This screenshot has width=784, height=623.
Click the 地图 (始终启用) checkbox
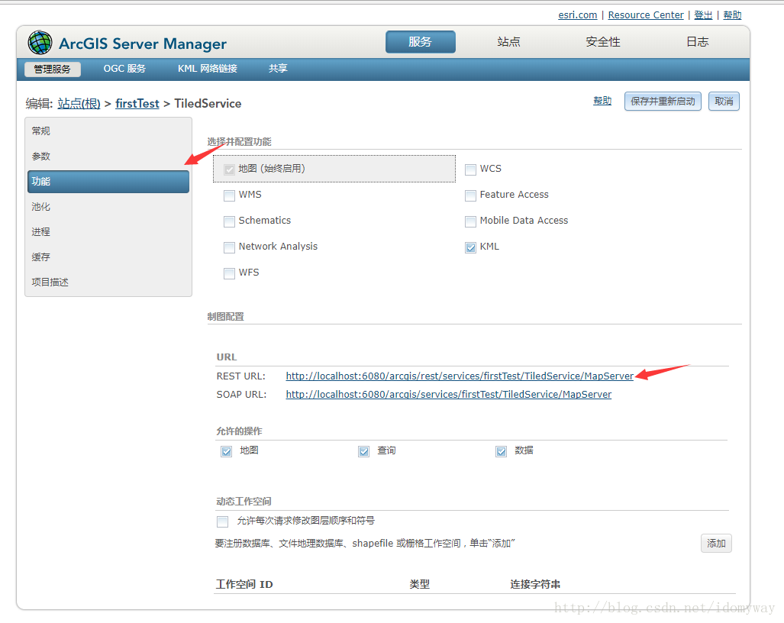click(x=229, y=169)
